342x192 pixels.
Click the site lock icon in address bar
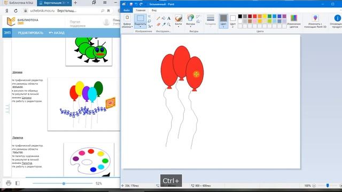(26, 11)
